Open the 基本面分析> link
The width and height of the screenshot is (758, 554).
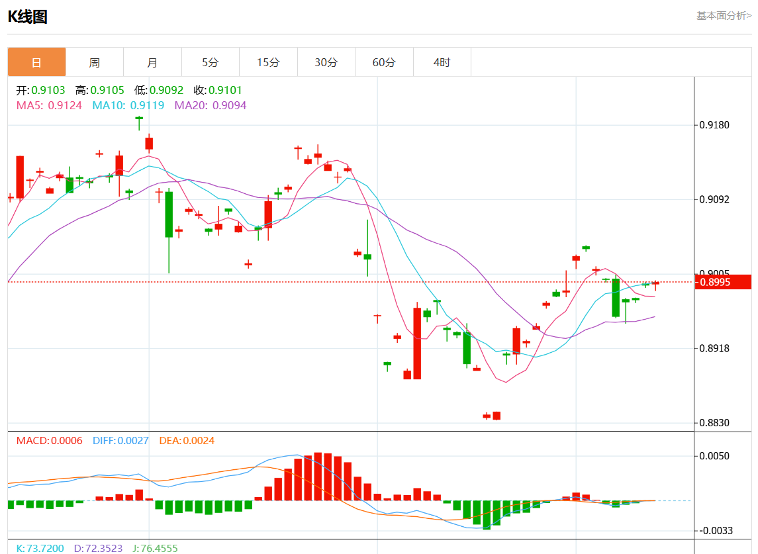tap(724, 16)
